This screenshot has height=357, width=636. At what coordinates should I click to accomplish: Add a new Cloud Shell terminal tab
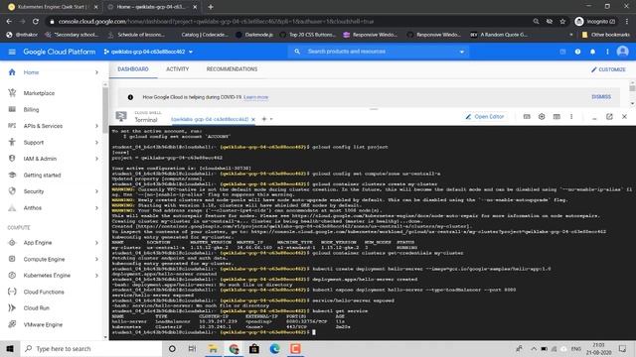point(264,119)
